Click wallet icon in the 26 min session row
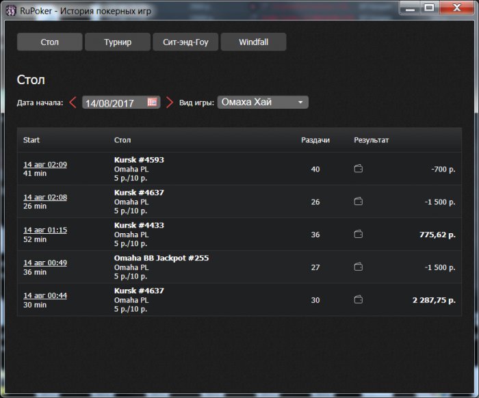The height and width of the screenshot is (398, 479). coord(359,202)
